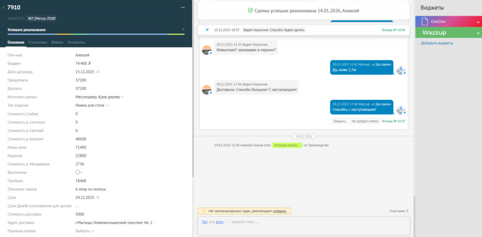
Task: Expand the 'Успешно реализовано' stage chevron
Action: click(183, 29)
